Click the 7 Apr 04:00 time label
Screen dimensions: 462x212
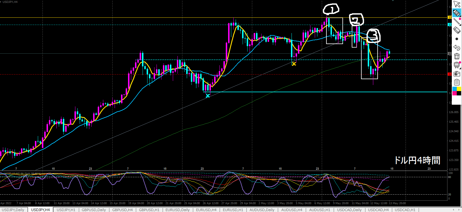[x=24, y=203]
